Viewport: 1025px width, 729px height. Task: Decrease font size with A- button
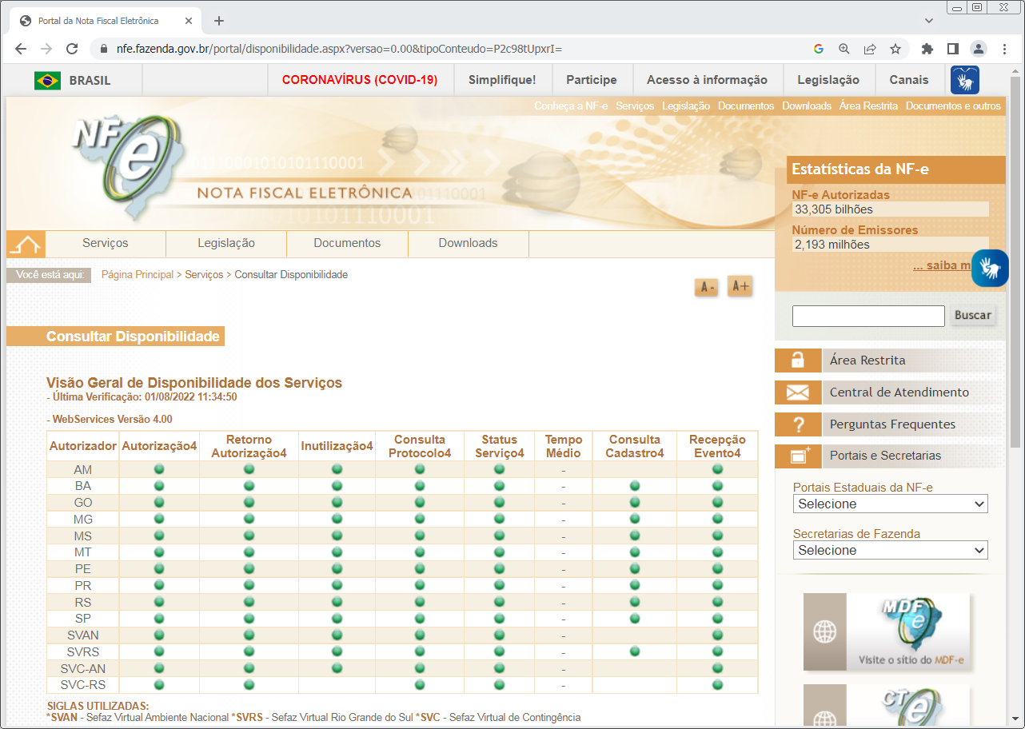click(x=707, y=288)
